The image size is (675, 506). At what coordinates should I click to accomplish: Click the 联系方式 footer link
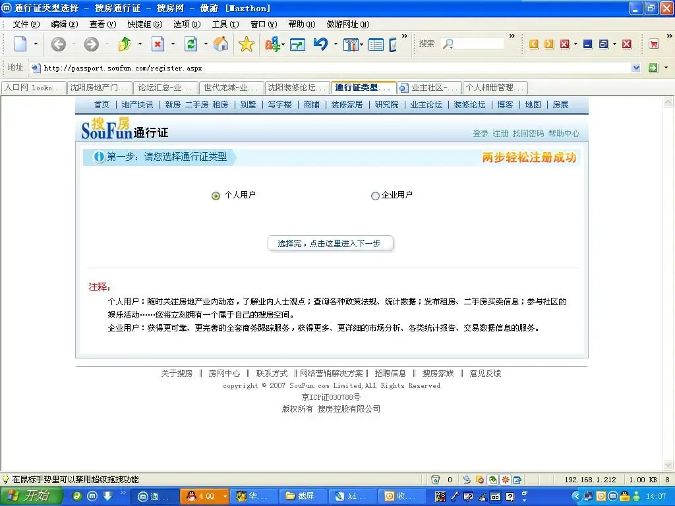click(x=272, y=373)
